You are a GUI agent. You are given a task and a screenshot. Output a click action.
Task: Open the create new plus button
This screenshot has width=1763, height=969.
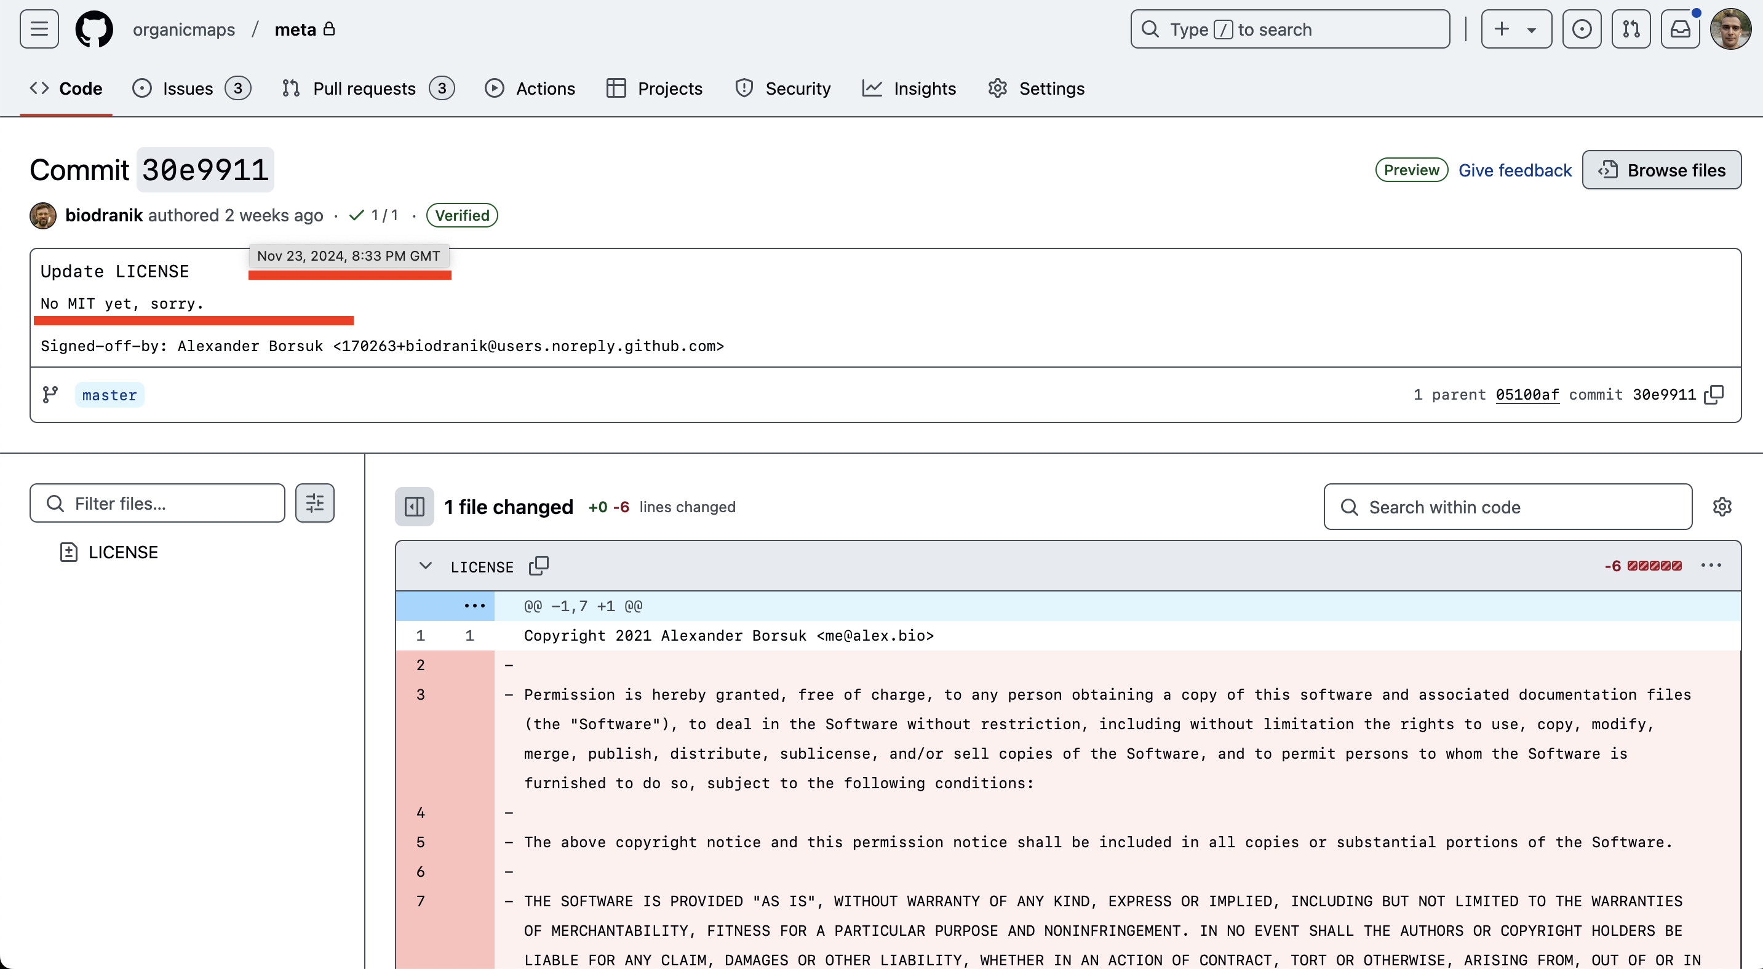tap(1502, 30)
